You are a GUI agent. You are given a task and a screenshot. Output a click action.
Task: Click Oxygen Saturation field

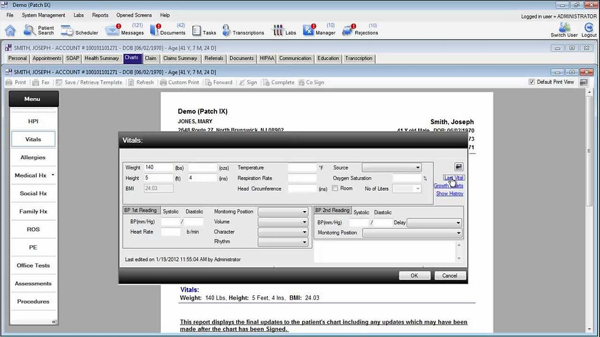[407, 178]
